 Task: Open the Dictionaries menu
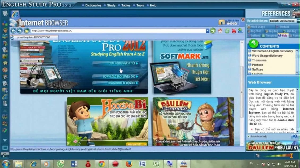pos(93,5)
